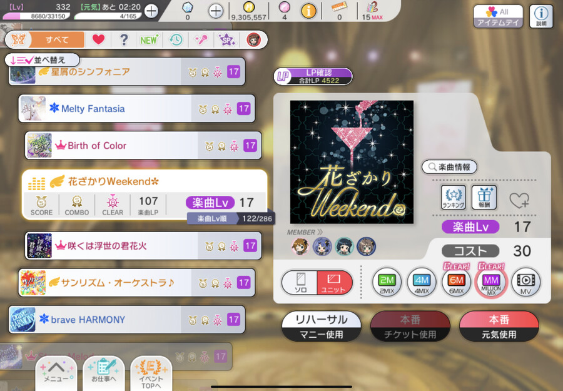Image resolution: width=563 pixels, height=391 pixels.
Task: Select the song 咲くは浮世の君花火
Action: 143,246
